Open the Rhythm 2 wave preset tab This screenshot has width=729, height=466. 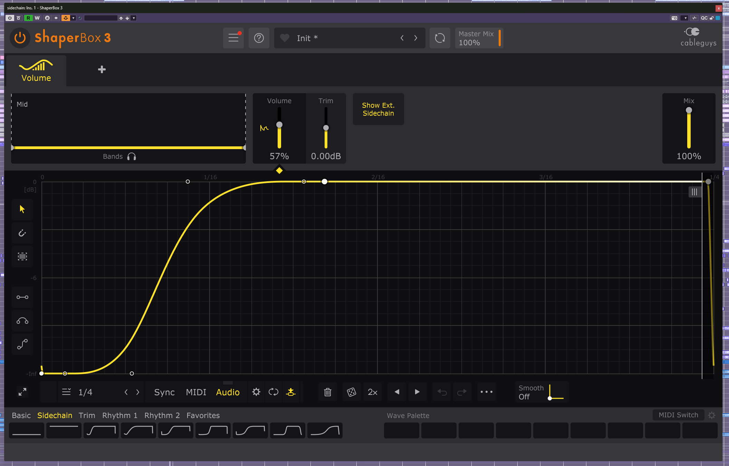[x=162, y=415]
